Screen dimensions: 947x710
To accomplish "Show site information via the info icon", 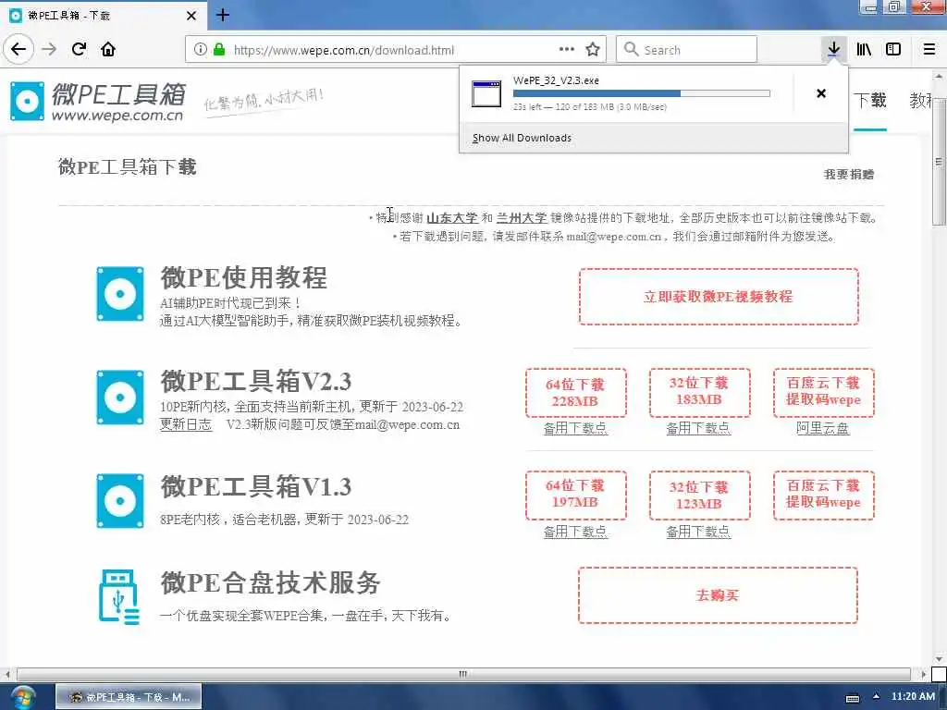I will tap(201, 50).
